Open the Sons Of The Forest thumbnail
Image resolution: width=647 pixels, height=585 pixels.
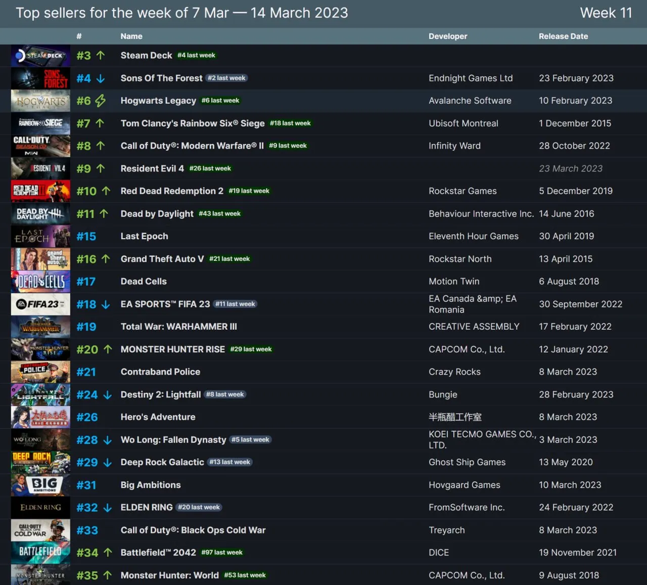[40, 78]
